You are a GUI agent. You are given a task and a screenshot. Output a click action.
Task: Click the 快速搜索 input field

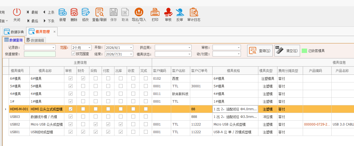point(40,54)
